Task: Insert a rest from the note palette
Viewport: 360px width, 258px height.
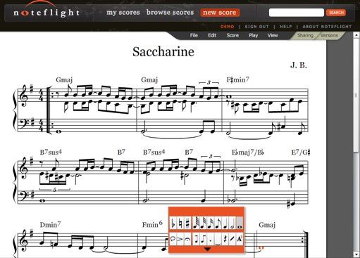Action: [x=225, y=239]
